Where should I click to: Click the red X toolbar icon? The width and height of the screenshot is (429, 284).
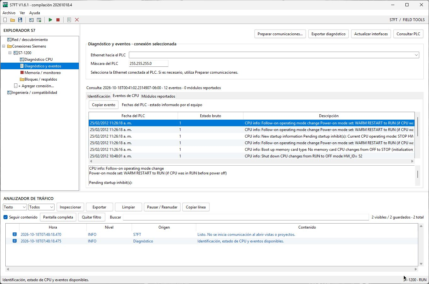(x=77, y=20)
